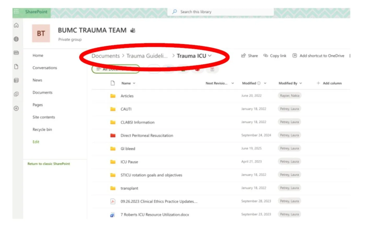This screenshot has width=366, height=237.
Task: Open 09.26.2023 Clinical Ethics Practice Updates file
Action: 159,201
